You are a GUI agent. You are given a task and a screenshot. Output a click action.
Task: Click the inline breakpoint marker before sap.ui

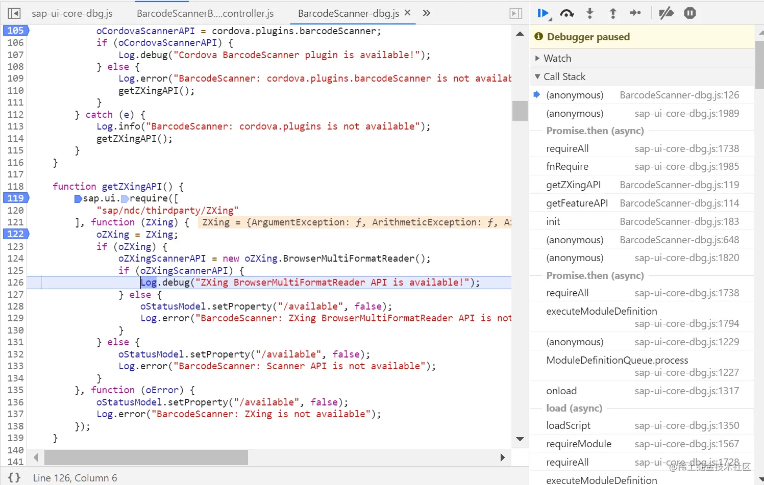tap(78, 198)
